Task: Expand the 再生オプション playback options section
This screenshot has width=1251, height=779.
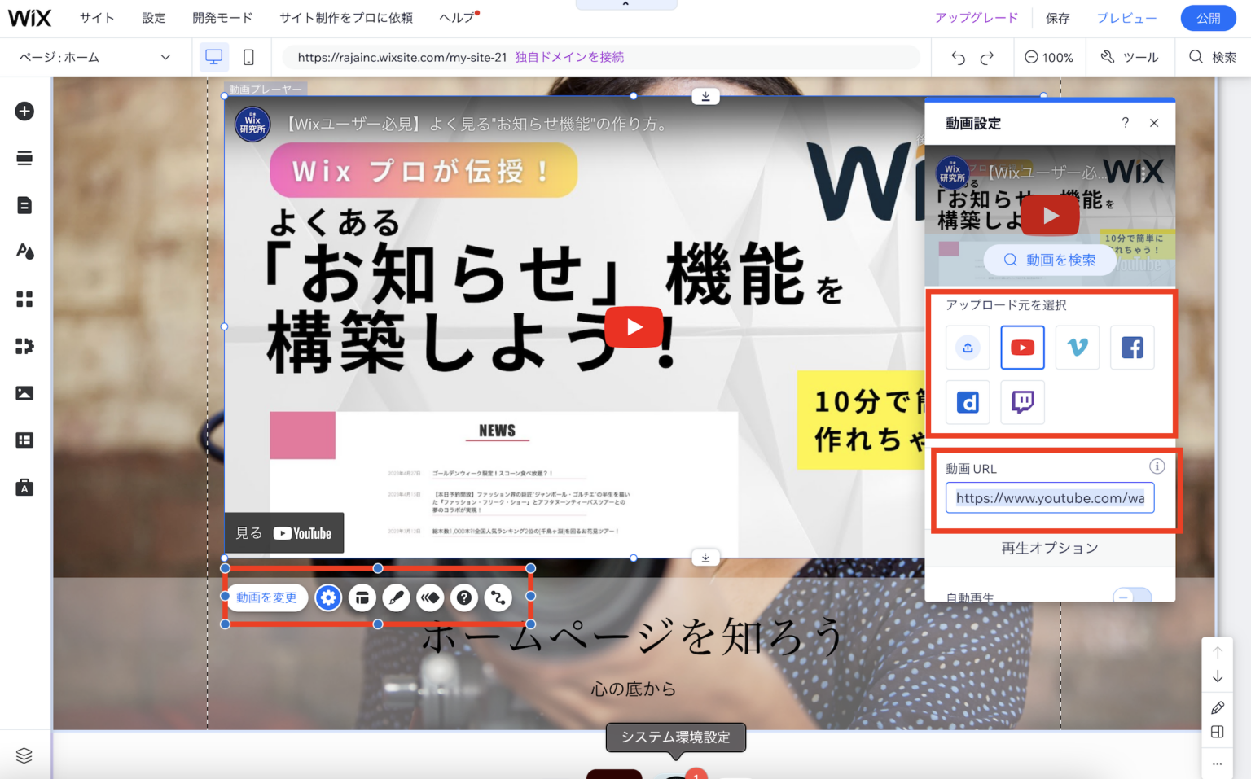Action: coord(1050,548)
